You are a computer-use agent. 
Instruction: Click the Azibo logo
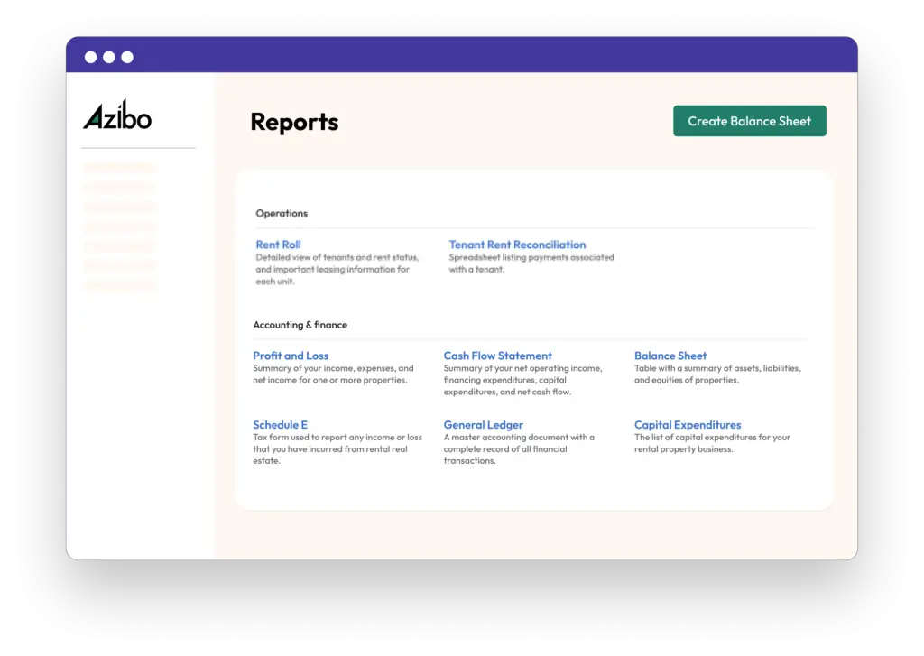pos(117,115)
